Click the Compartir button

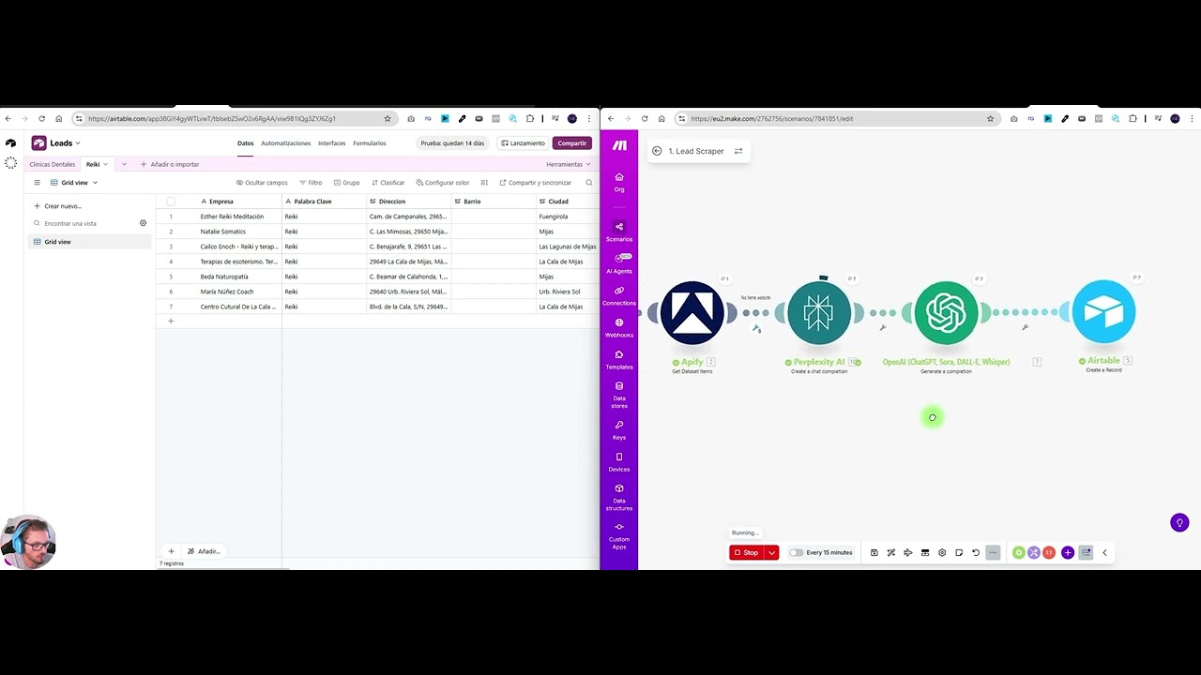[571, 143]
